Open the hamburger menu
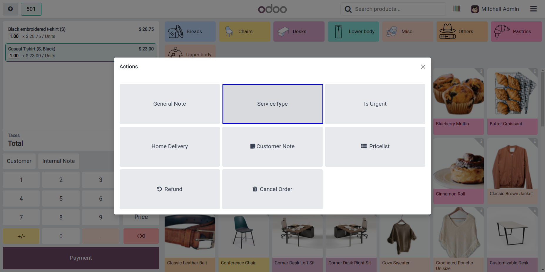This screenshot has width=545, height=272. point(533,9)
